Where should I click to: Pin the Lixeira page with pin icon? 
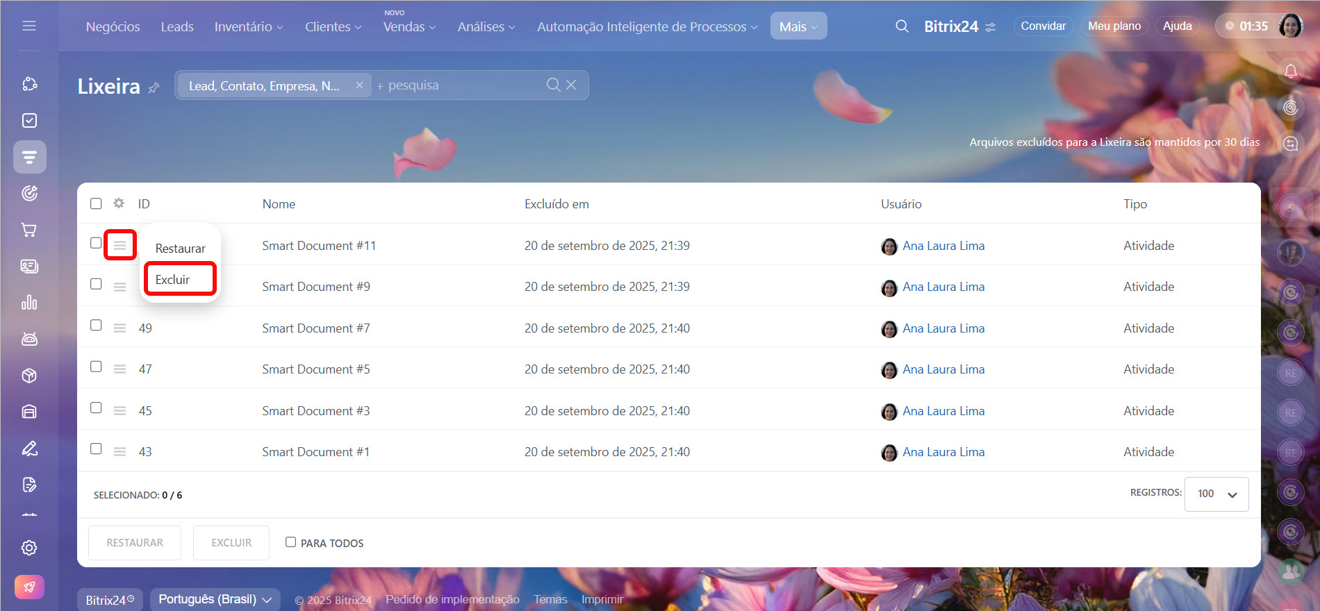click(154, 87)
